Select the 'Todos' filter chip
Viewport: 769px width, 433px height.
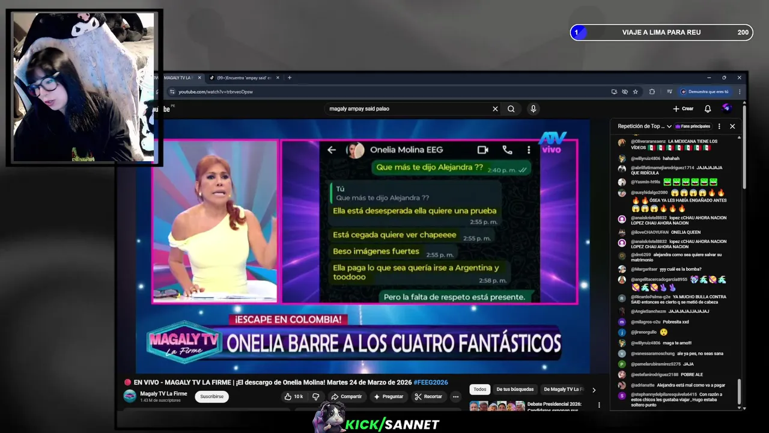(480, 390)
